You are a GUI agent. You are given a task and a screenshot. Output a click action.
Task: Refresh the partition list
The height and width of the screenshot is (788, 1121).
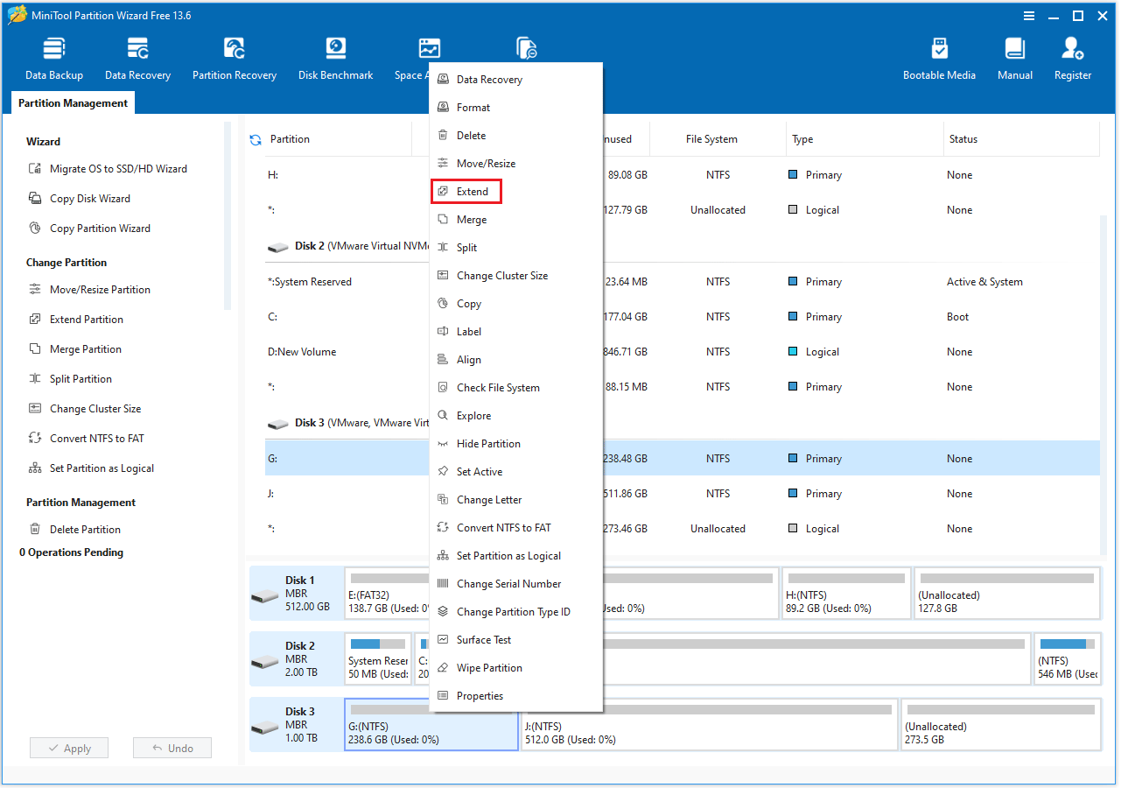pos(254,138)
